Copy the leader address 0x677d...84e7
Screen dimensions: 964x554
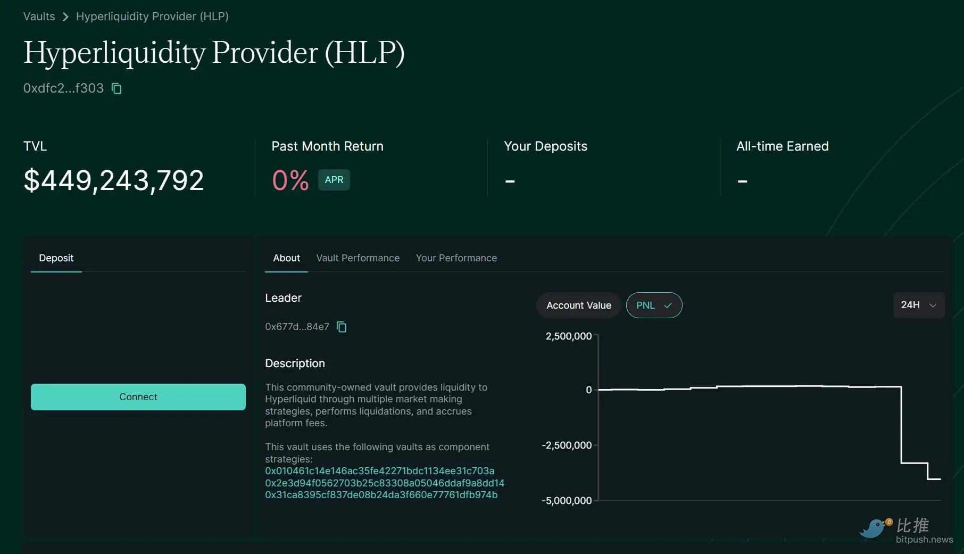[342, 327]
